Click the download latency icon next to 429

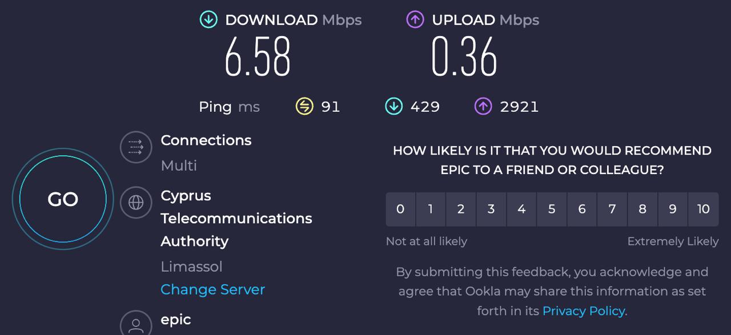pos(393,106)
